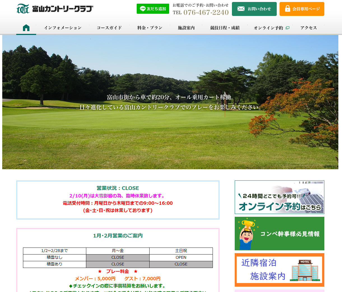Open the オンライン予約 menu item
342x292 pixels.
point(271,28)
